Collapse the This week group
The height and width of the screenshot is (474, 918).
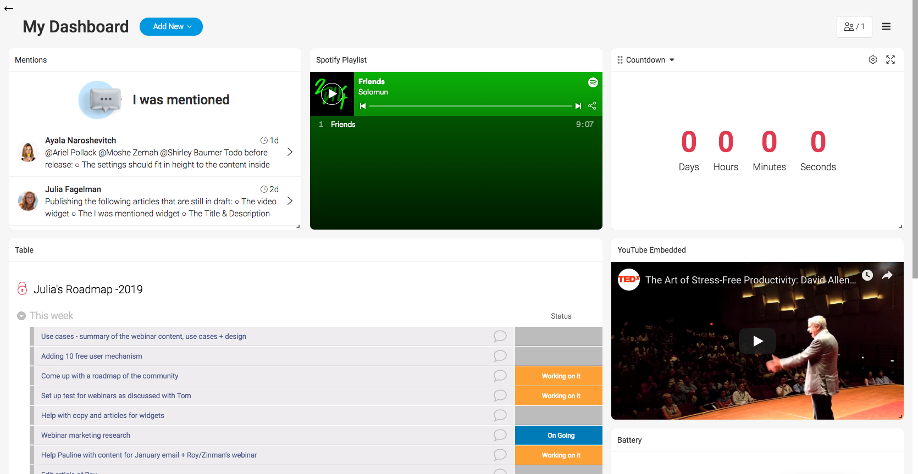21,316
